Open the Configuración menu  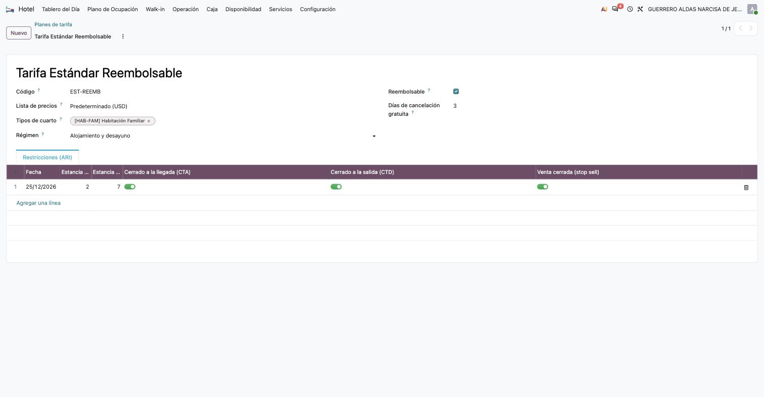[x=318, y=9]
